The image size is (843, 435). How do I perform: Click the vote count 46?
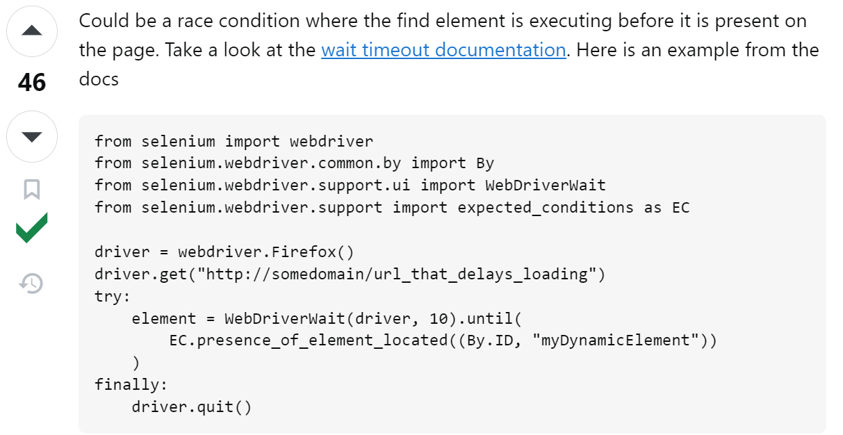pyautogui.click(x=32, y=83)
